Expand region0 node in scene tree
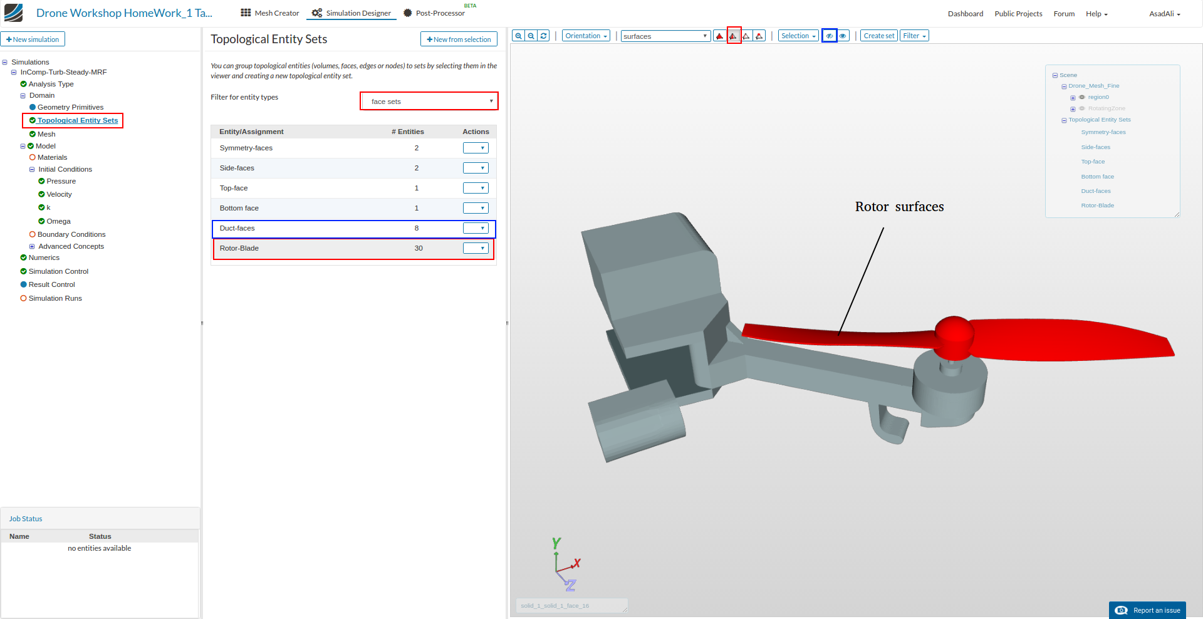 pos(1073,98)
